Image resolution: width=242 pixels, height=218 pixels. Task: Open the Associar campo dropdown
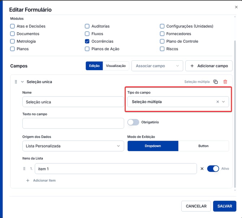click(x=157, y=66)
